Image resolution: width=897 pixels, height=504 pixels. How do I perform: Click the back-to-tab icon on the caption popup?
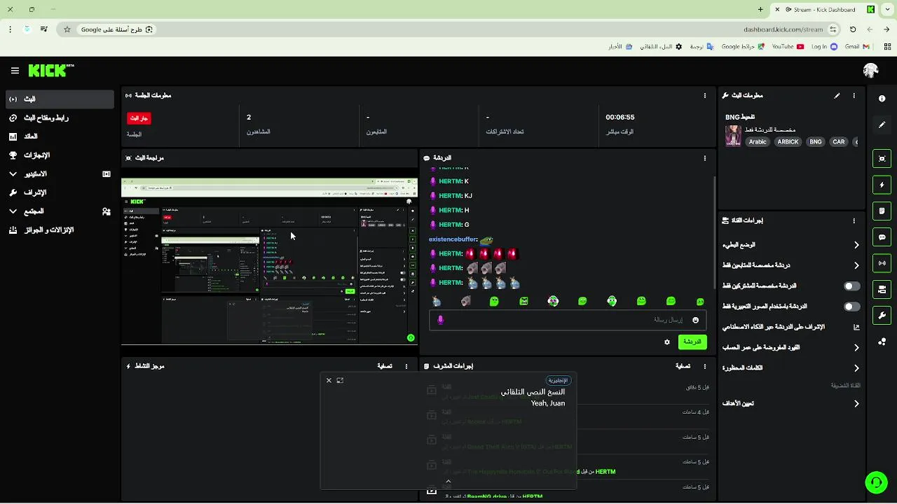click(x=340, y=380)
